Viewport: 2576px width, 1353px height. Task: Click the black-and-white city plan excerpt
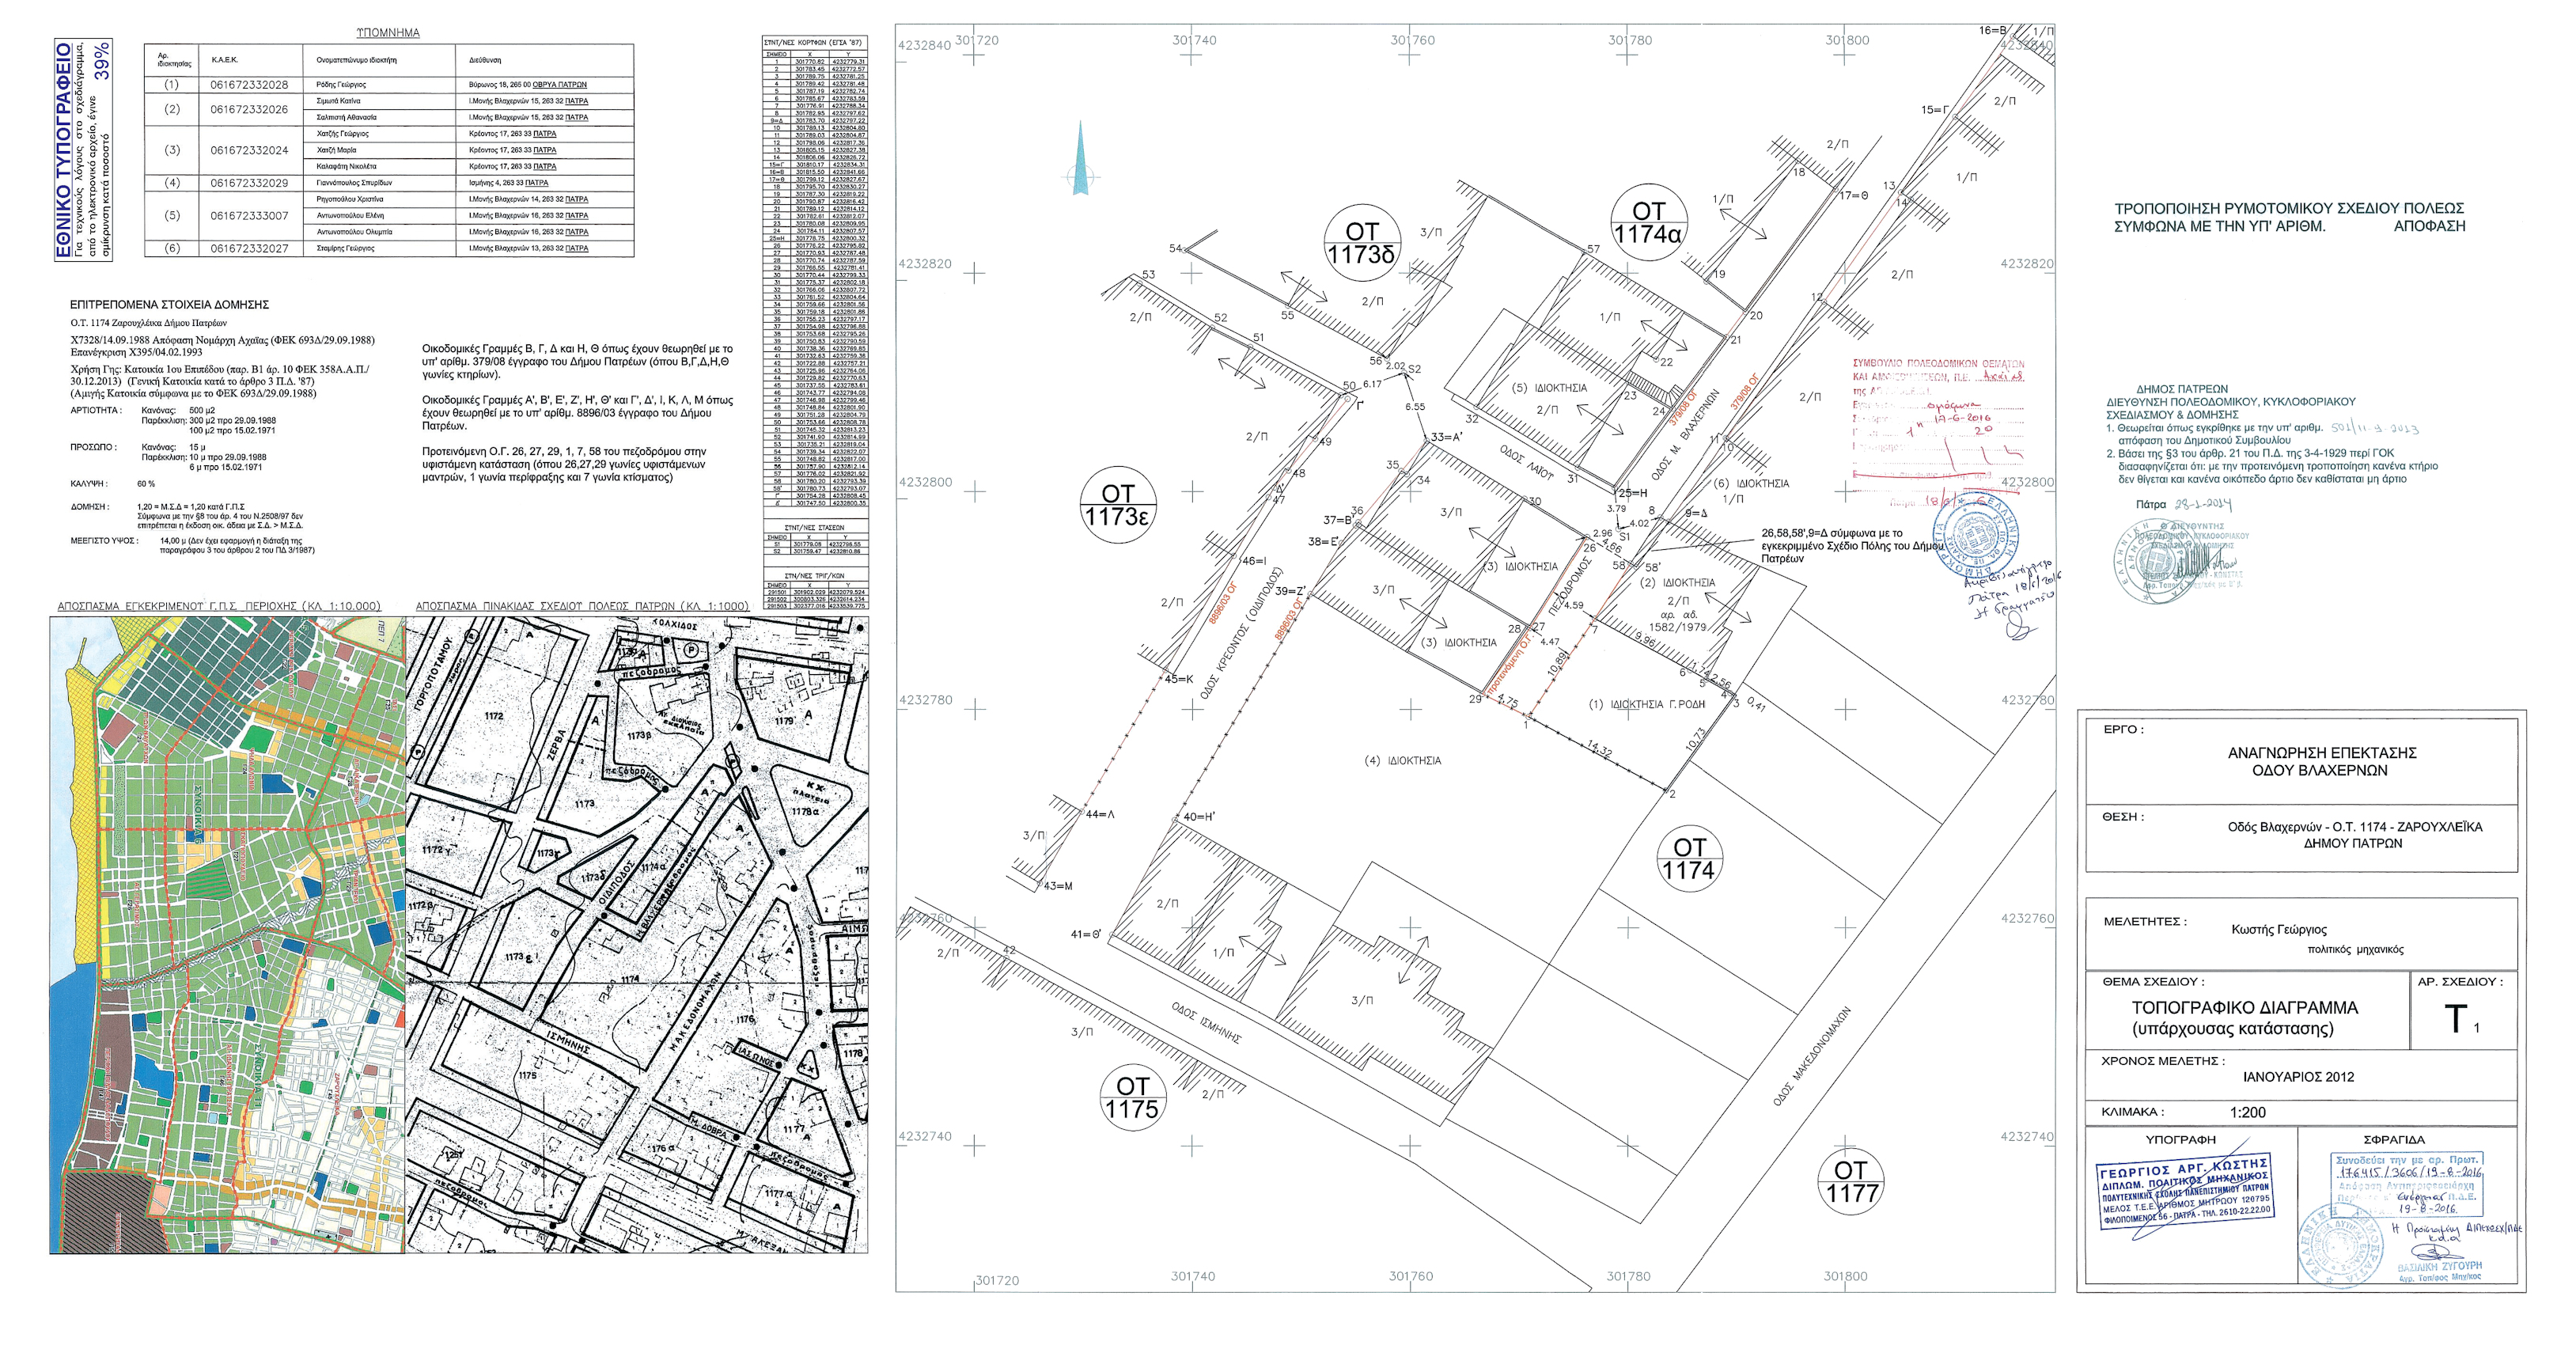[637, 934]
